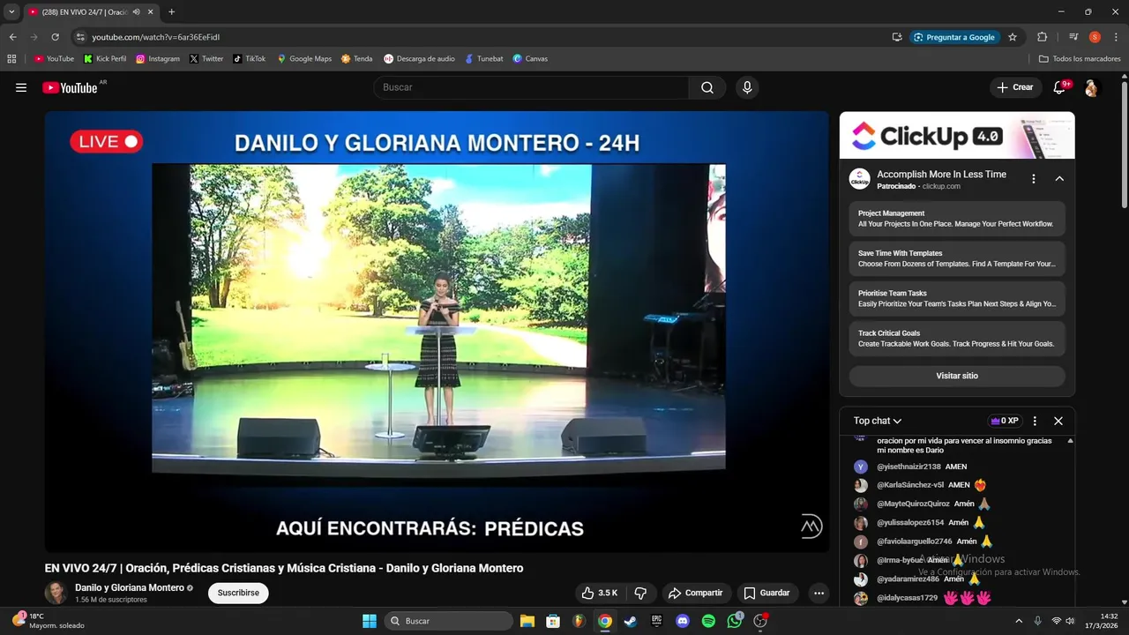Open the apps grid in bookmarks bar
This screenshot has height=635, width=1129.
11,59
